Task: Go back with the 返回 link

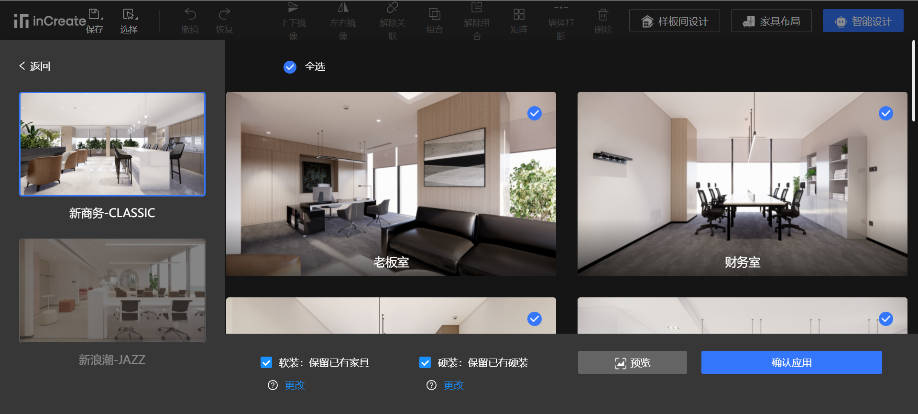Action: (x=35, y=66)
